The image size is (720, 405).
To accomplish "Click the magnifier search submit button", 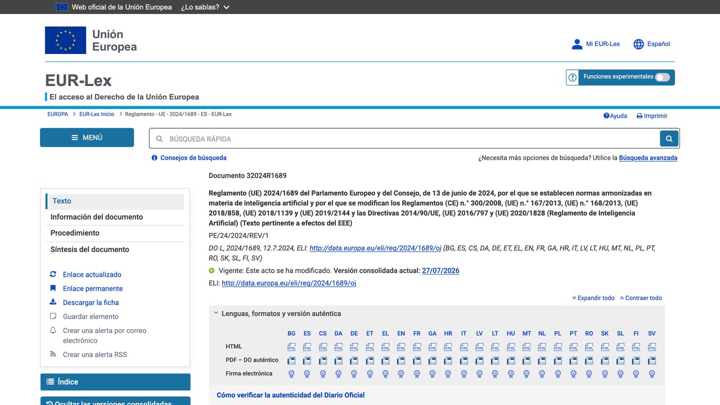I will [669, 138].
